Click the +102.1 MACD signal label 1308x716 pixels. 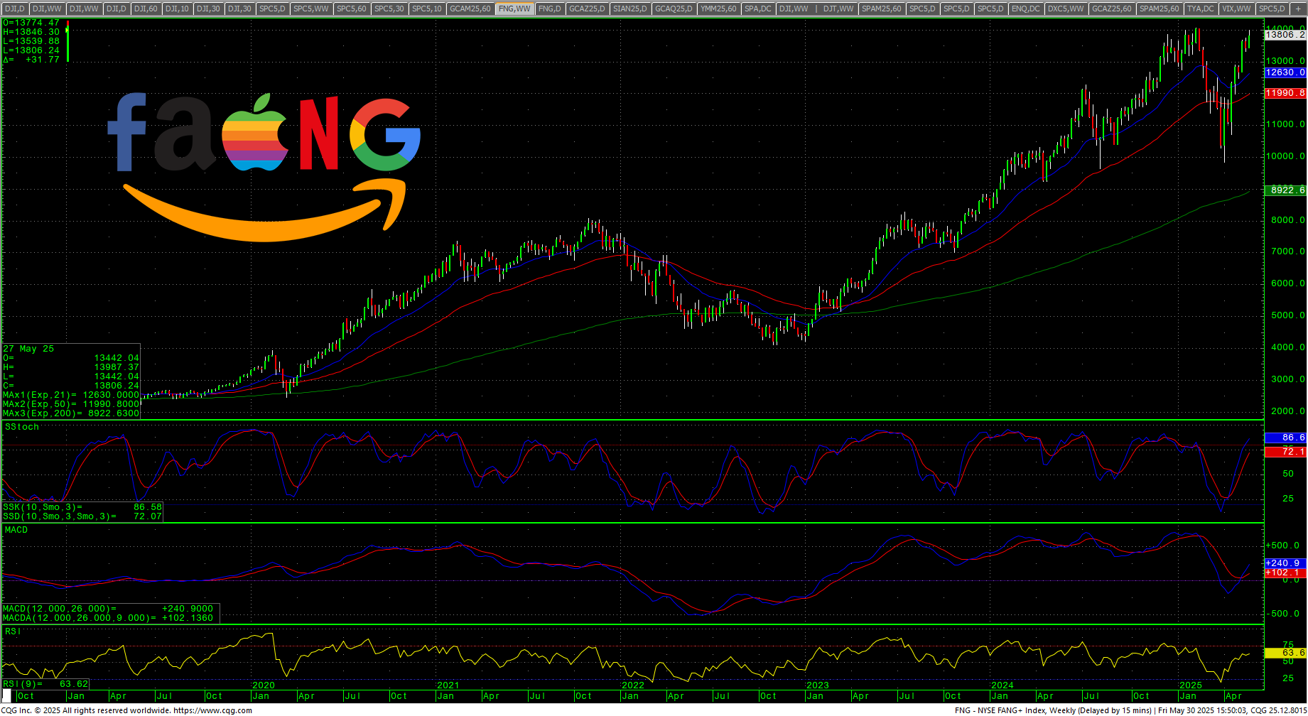point(1285,573)
